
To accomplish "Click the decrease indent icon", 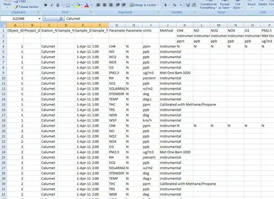I will [x=118, y=5].
